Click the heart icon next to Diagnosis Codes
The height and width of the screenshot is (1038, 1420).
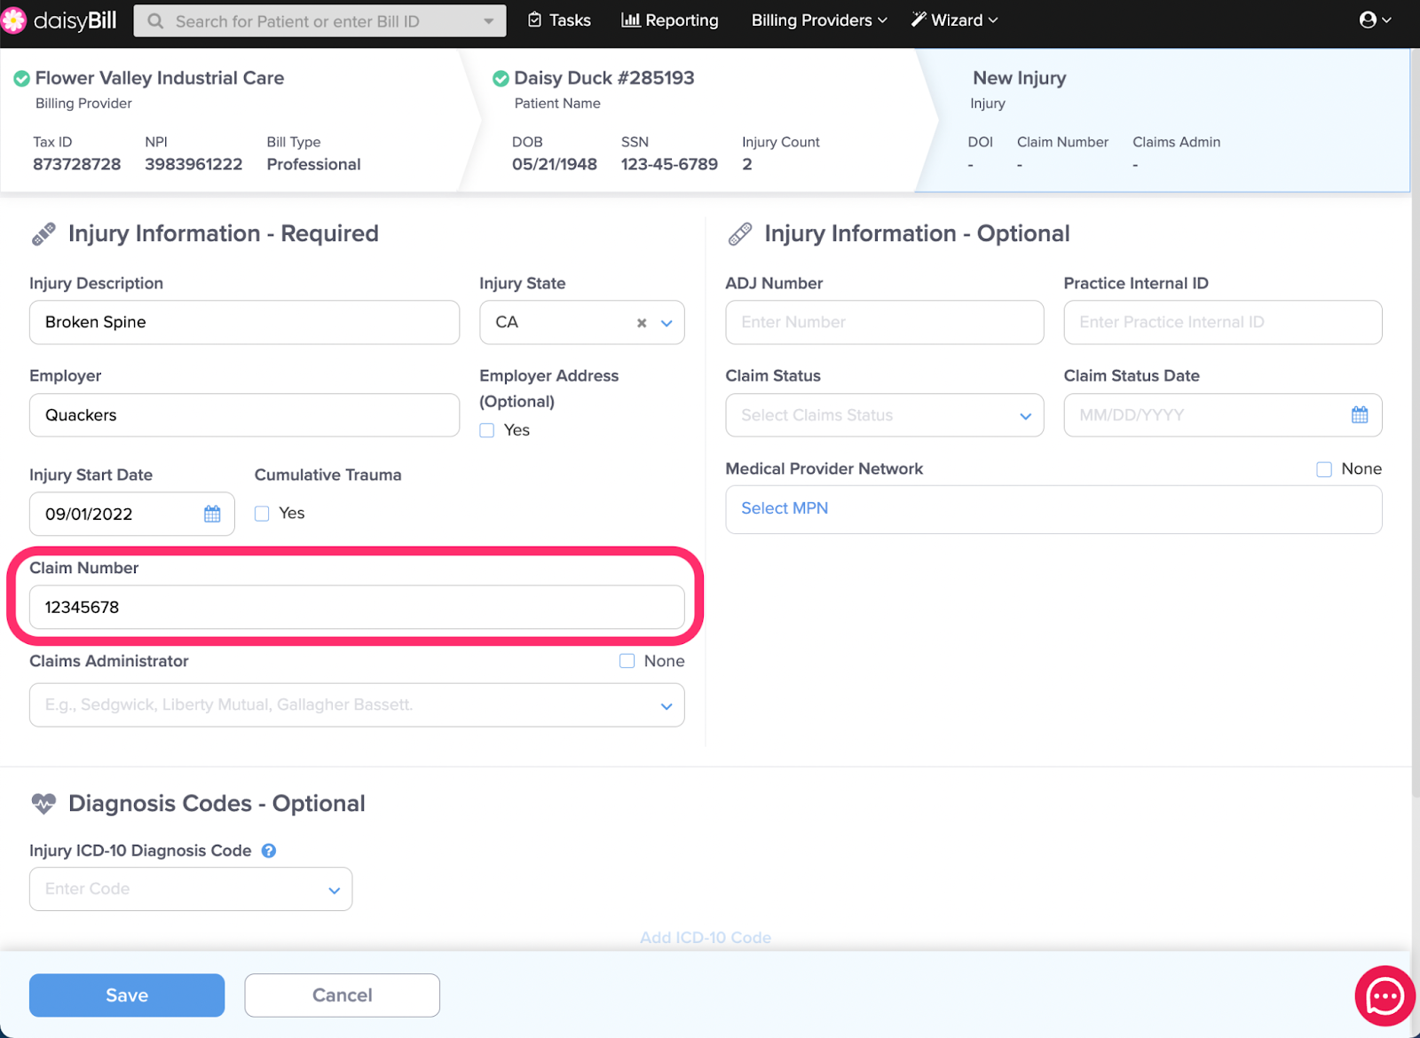tap(43, 804)
